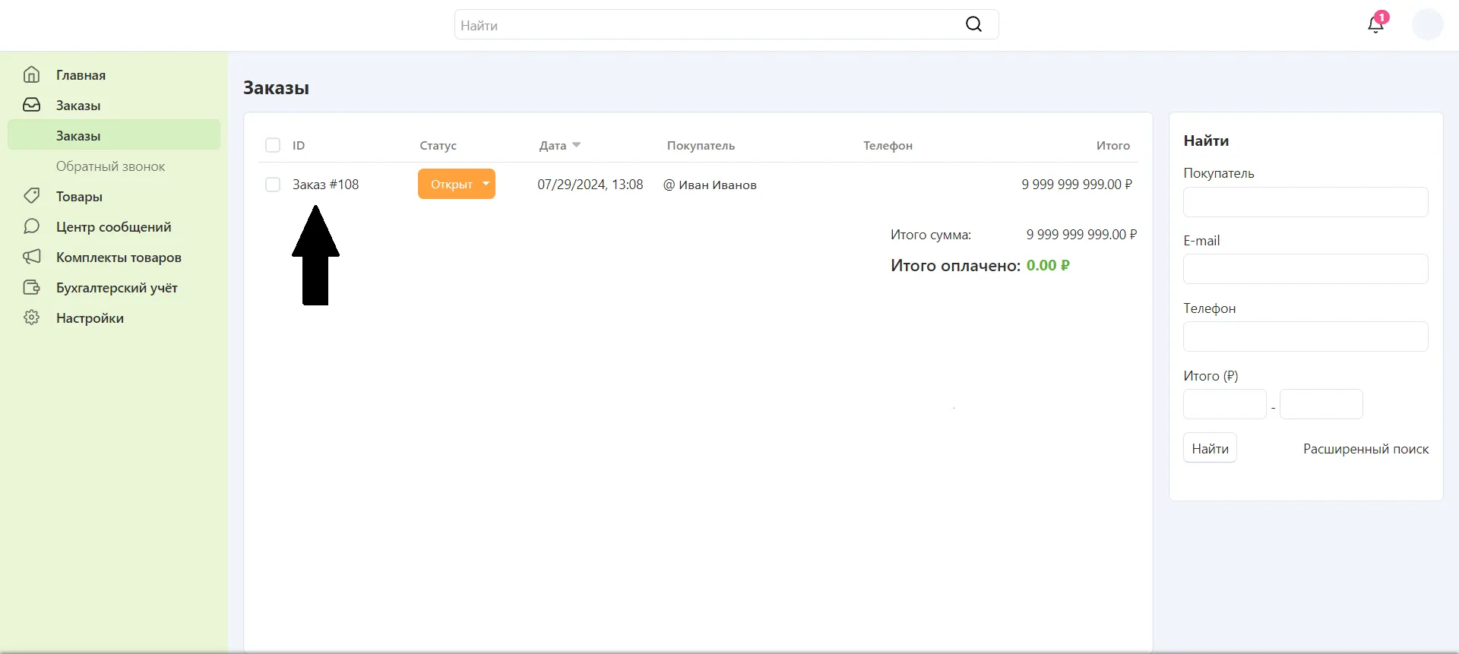Click the gear icon for Настройки
The width and height of the screenshot is (1459, 654).
(31, 318)
